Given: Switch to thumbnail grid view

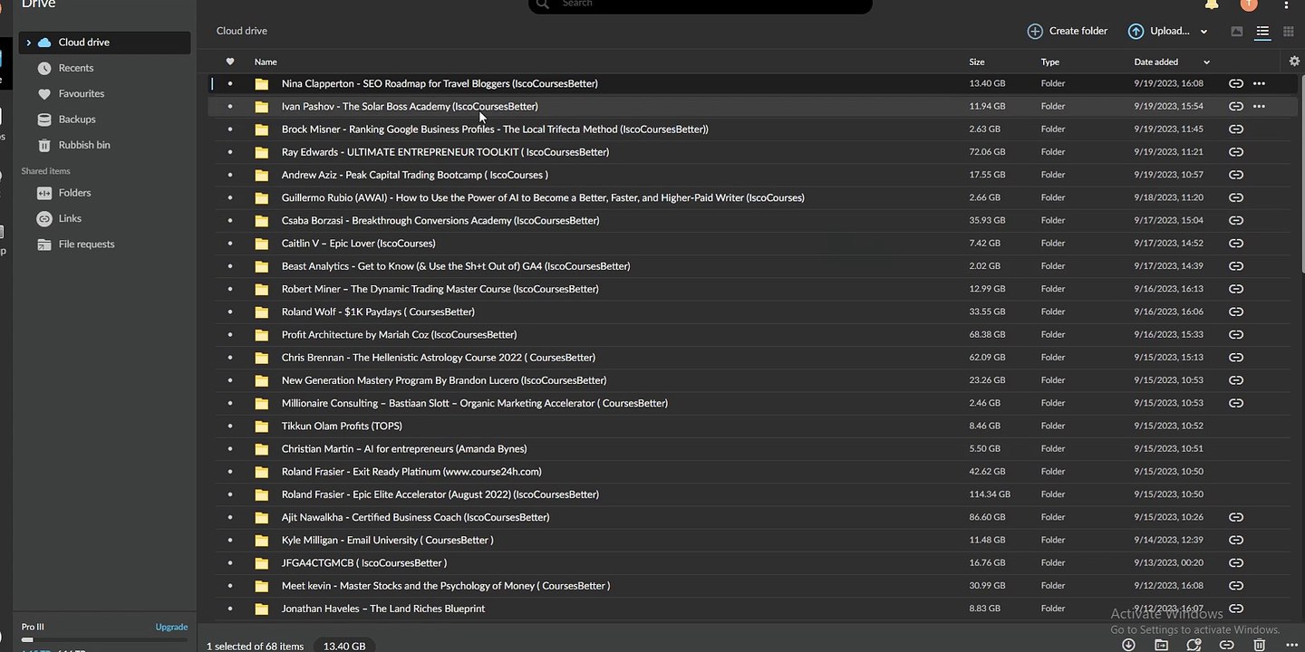Looking at the screenshot, I should pos(1288,32).
